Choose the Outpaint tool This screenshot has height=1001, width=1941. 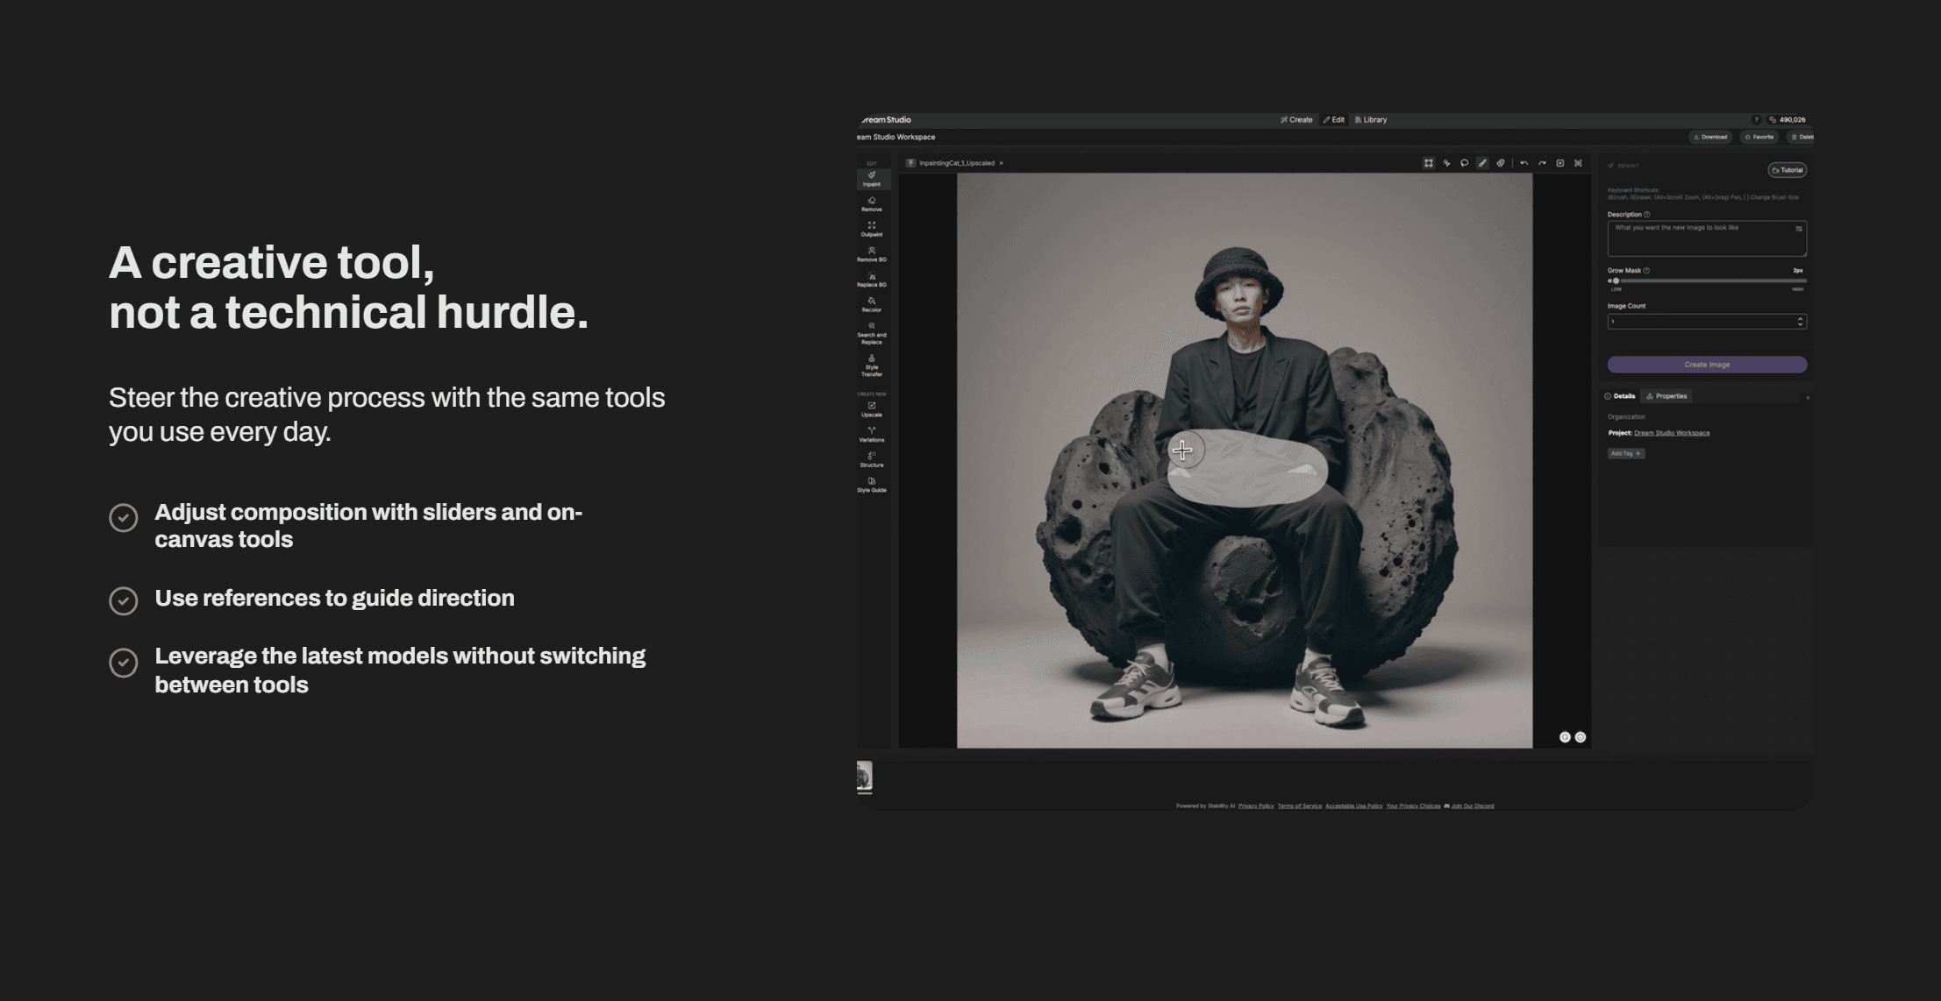(x=871, y=229)
